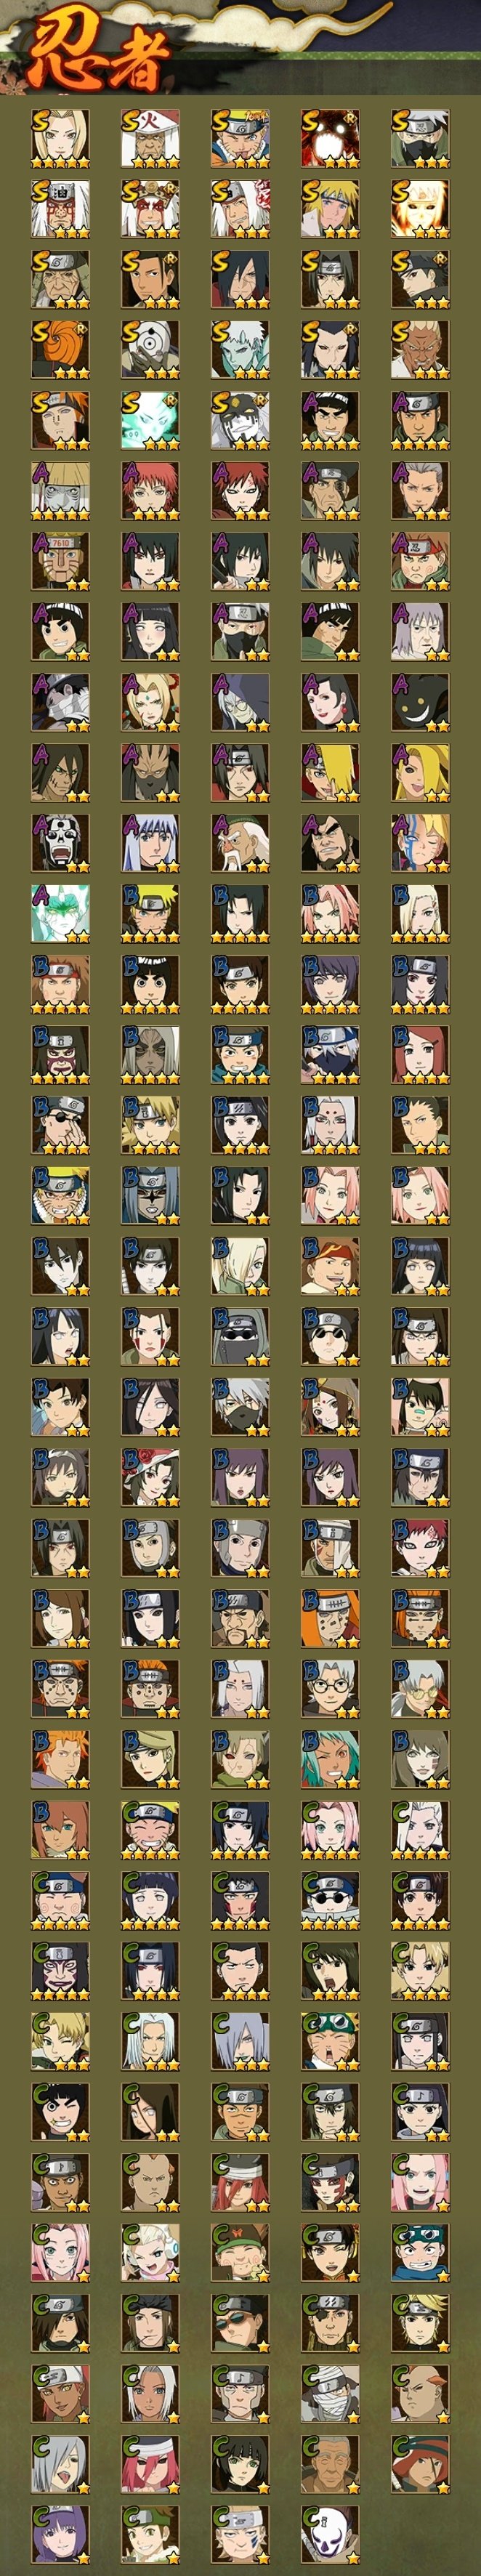The image size is (481, 2576).
Task: Open the S-rank red-eyed dark beast tile
Action: click(330, 138)
